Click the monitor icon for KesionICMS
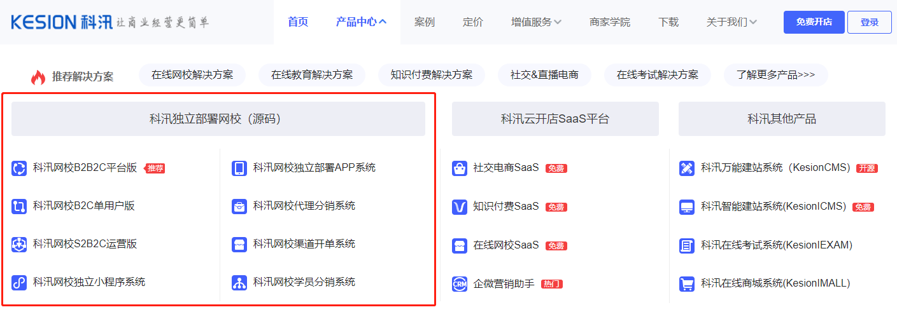897x333 pixels. [x=687, y=207]
